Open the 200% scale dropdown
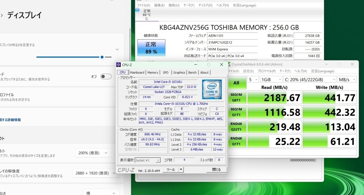This screenshot has height=195, width=364. click(x=93, y=153)
